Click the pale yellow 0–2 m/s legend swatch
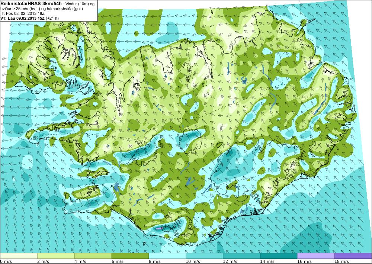This screenshot has height=264, width=372. tap(19, 256)
